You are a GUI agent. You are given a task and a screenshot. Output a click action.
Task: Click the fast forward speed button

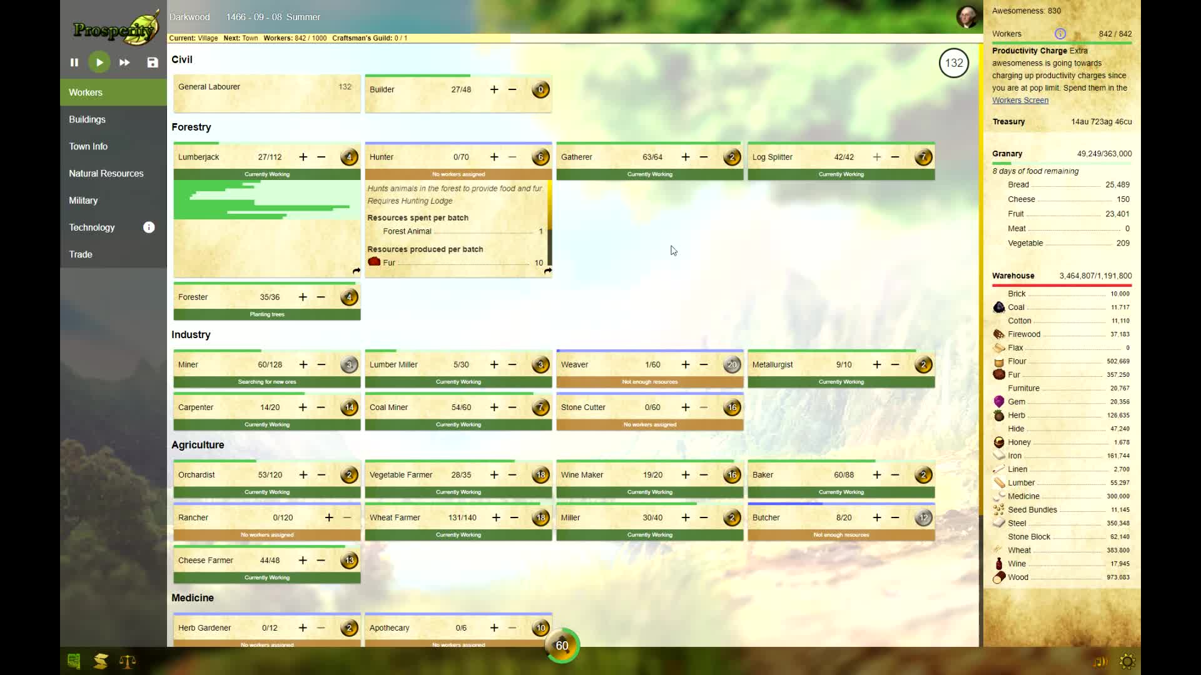click(124, 62)
